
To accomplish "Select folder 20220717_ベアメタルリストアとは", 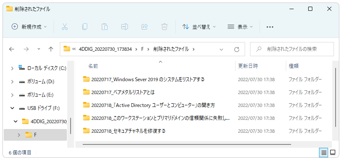I will (x=123, y=92).
